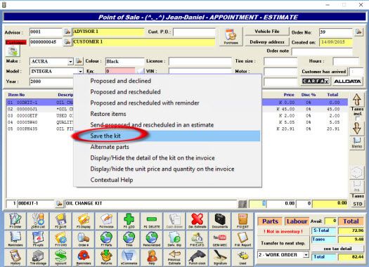Viewport: 369px width, 267px height.
Task: Click the Vehicle File button
Action: point(267,32)
